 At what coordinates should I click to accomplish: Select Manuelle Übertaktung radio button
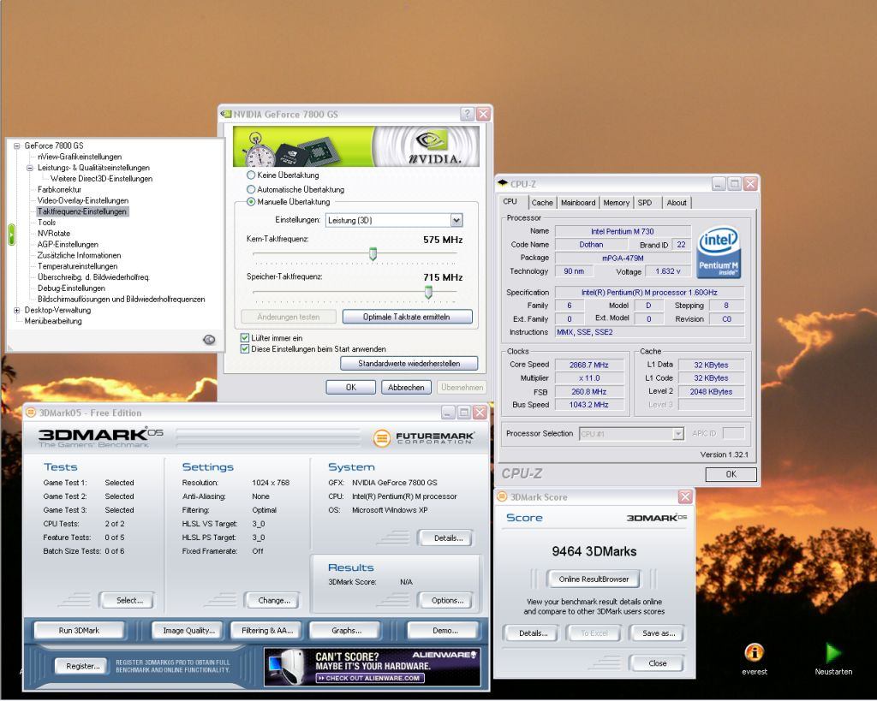tap(251, 201)
